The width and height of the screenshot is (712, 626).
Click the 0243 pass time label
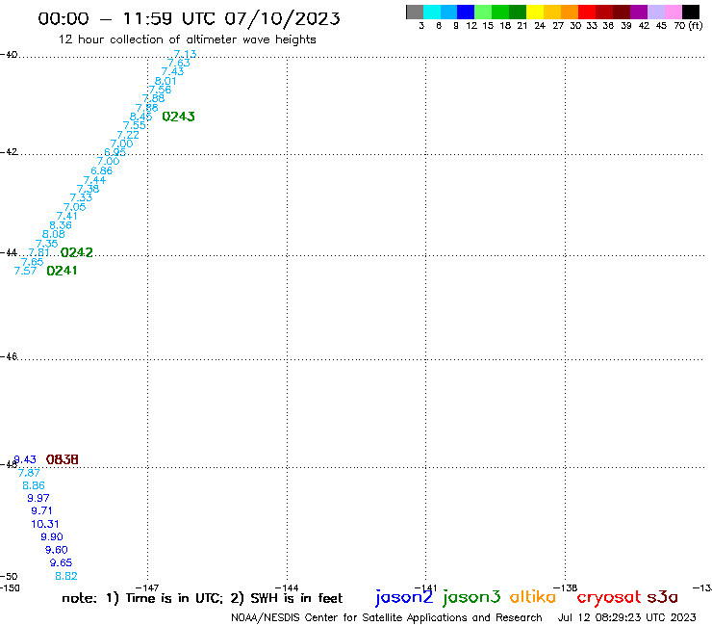click(178, 117)
